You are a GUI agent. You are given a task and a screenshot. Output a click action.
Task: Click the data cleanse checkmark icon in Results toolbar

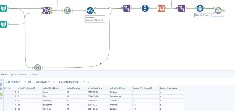[x=25, y=82]
